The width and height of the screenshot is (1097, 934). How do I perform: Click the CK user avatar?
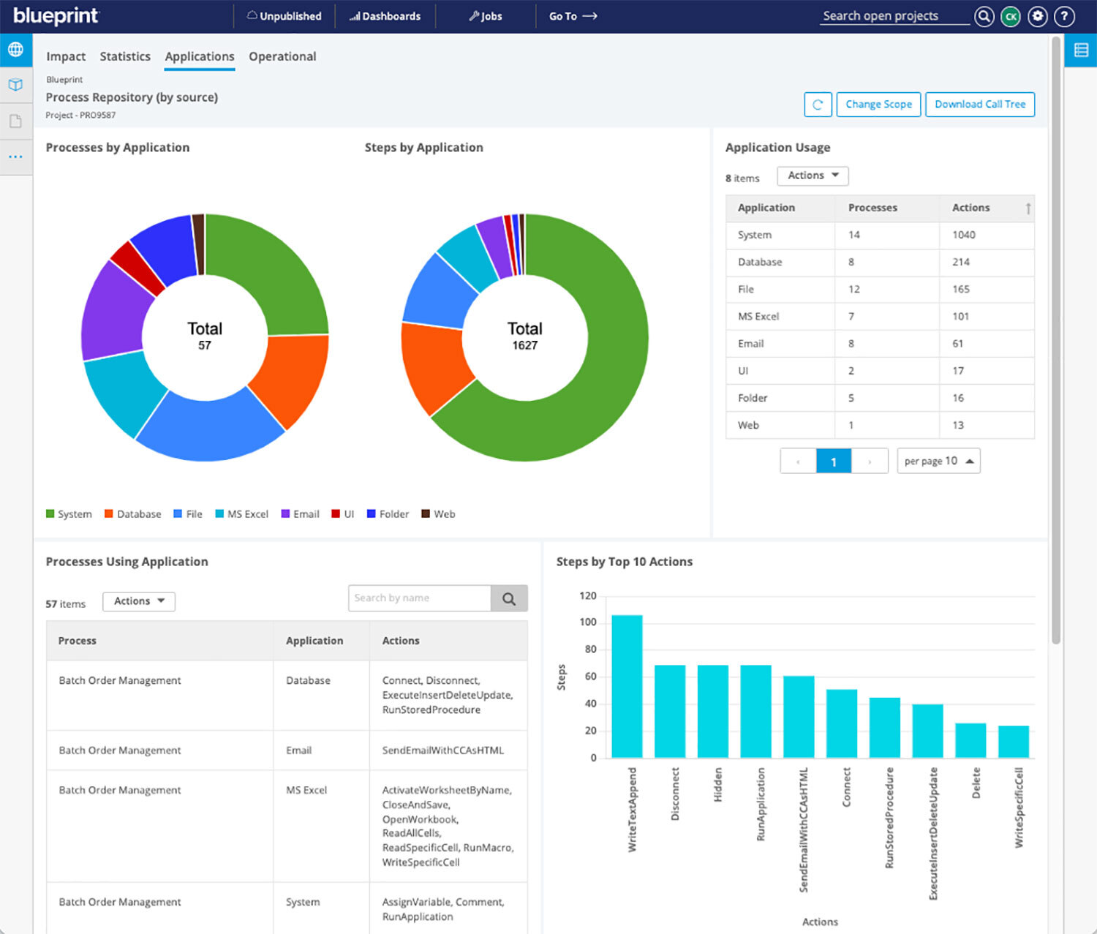pos(1011,16)
